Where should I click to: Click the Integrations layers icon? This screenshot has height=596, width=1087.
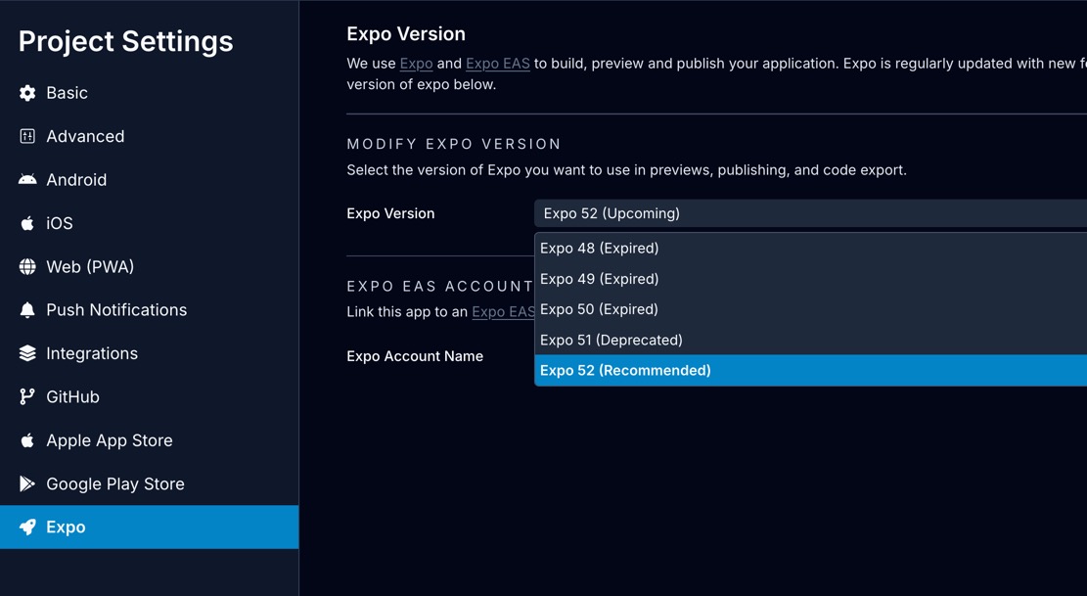click(x=27, y=353)
